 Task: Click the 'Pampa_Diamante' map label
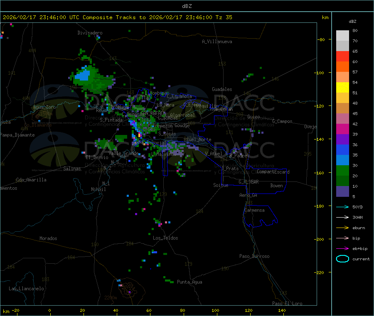[x=17, y=135]
